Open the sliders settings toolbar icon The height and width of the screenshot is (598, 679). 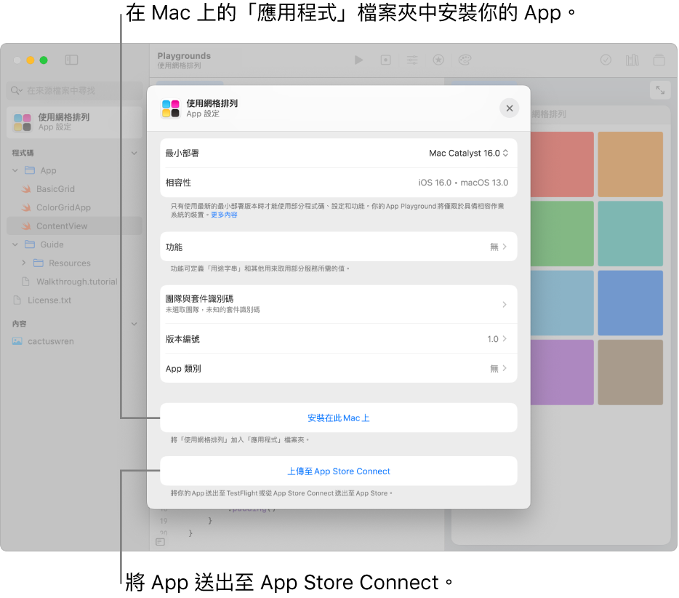point(412,60)
